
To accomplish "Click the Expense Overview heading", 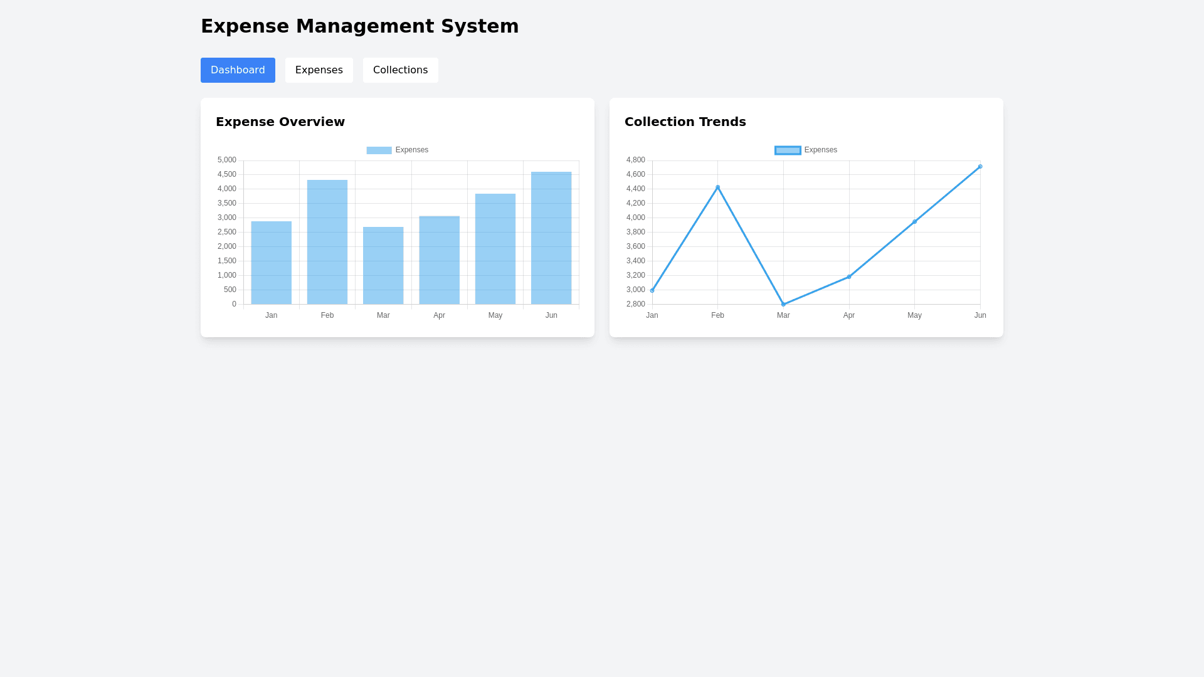I will pyautogui.click(x=280, y=122).
